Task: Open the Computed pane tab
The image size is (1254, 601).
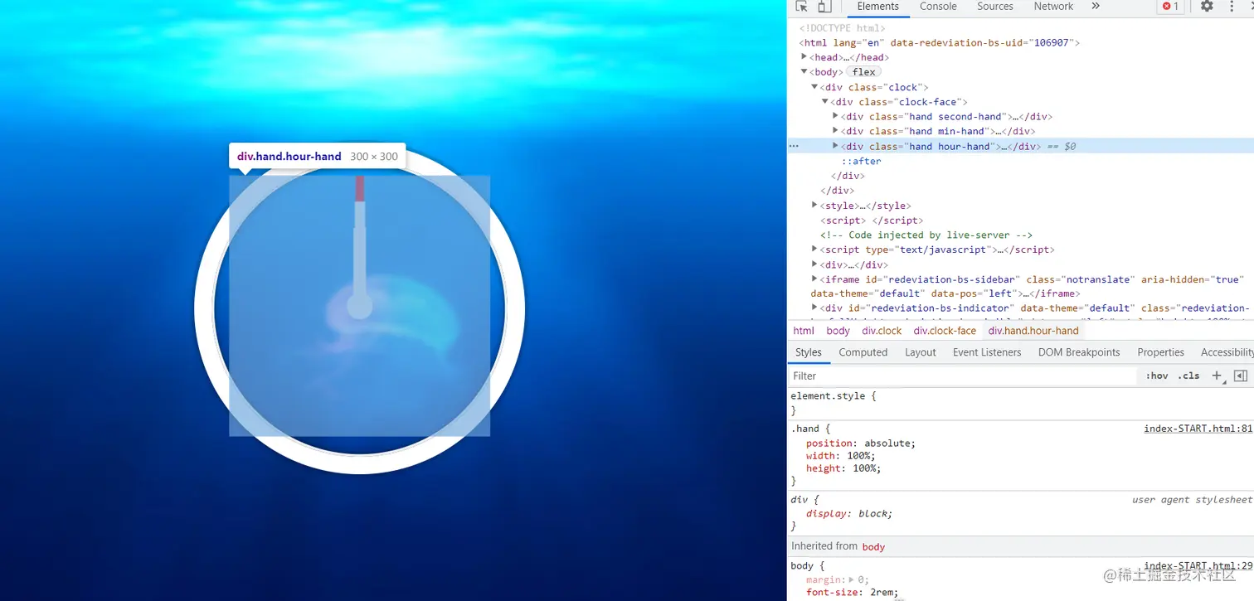Action: pyautogui.click(x=863, y=352)
